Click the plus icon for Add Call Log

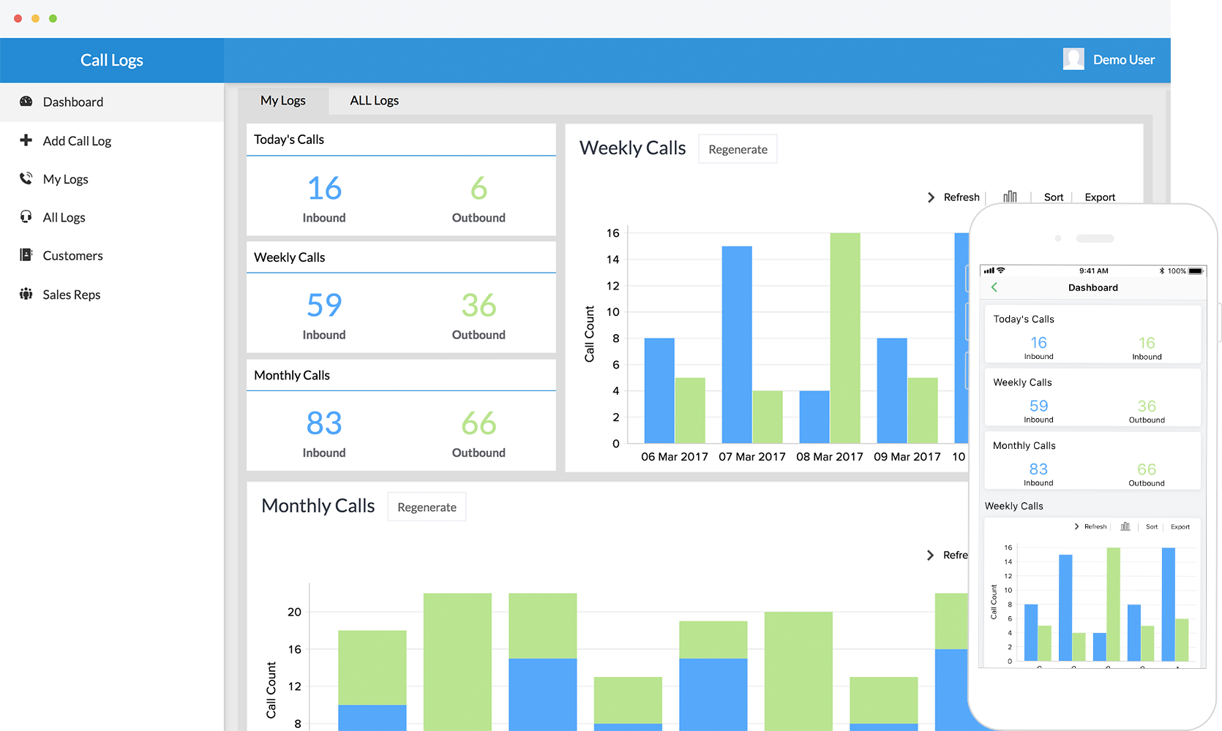point(26,140)
